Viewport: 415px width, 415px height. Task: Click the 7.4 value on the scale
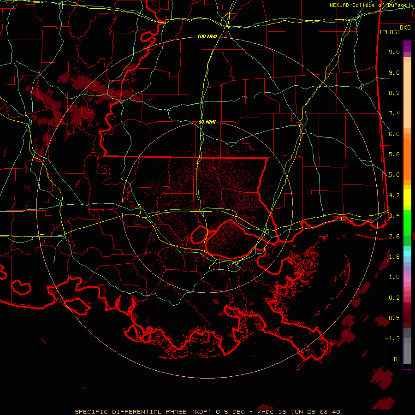pyautogui.click(x=394, y=113)
